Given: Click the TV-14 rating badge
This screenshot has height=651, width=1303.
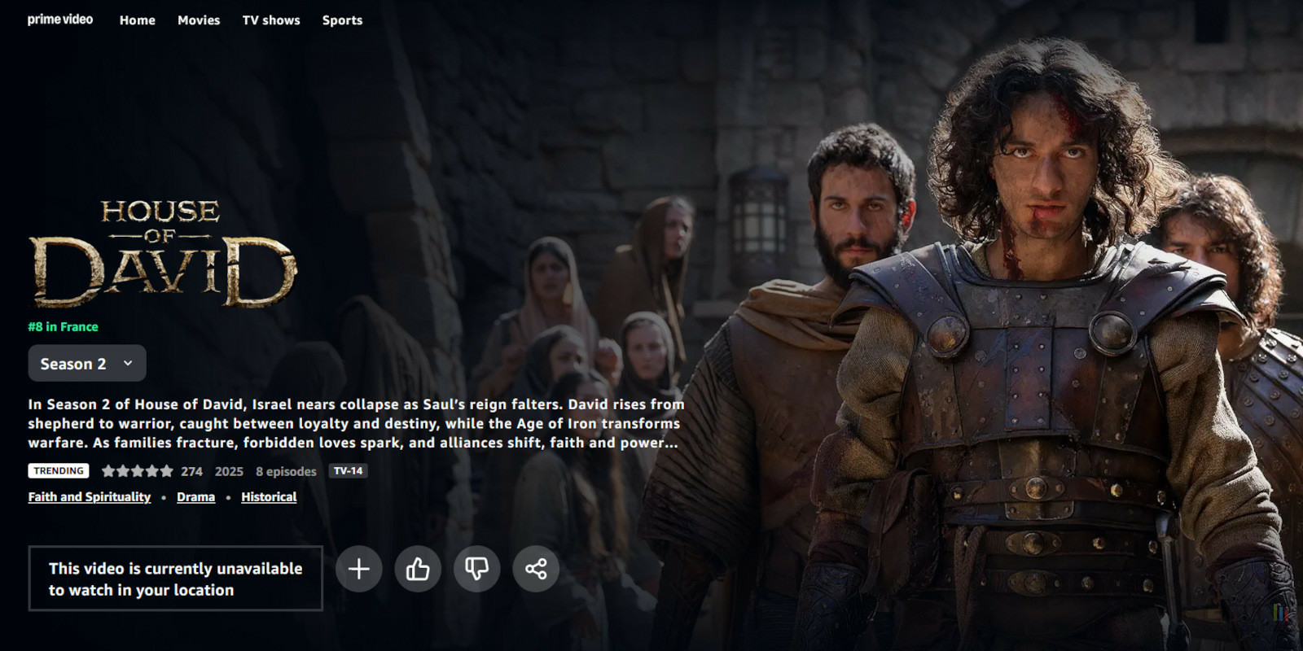Looking at the screenshot, I should click(349, 471).
